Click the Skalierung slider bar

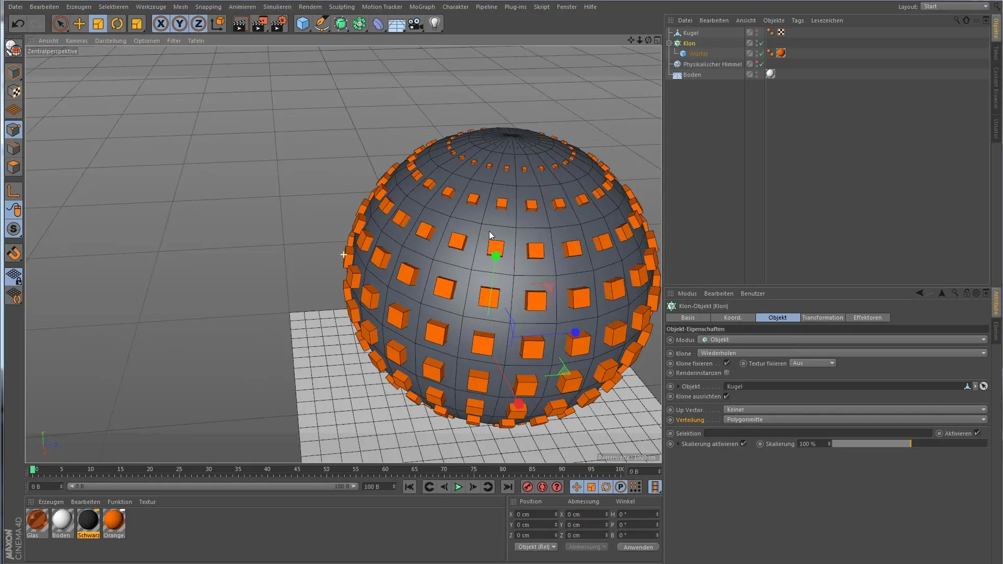909,443
